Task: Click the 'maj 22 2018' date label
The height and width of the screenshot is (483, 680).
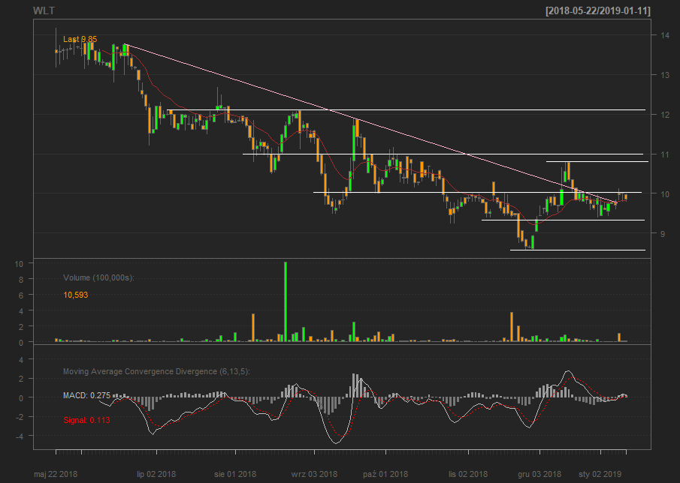Action: (x=56, y=474)
